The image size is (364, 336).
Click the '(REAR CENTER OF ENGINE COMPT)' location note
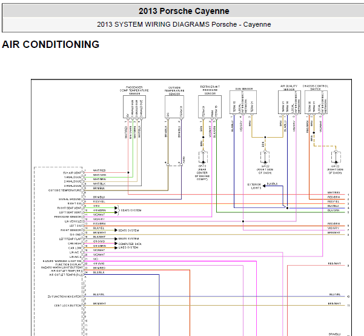pos(202,175)
